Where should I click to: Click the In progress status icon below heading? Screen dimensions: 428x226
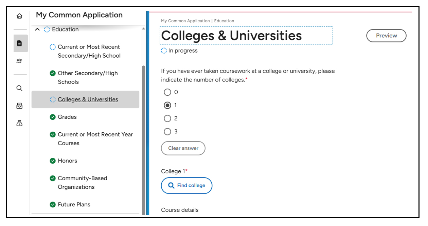tap(163, 50)
